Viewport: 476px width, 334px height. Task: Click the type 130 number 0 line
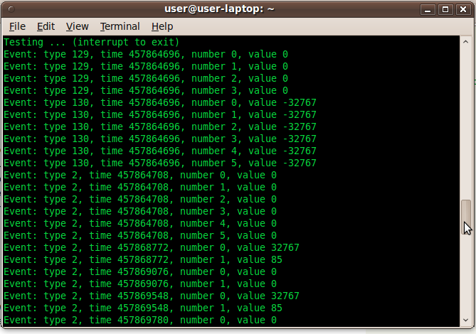(160, 103)
